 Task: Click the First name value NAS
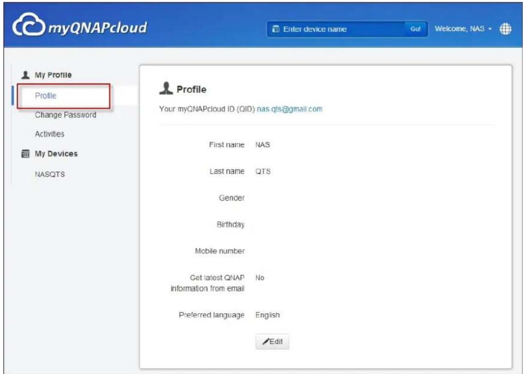262,144
